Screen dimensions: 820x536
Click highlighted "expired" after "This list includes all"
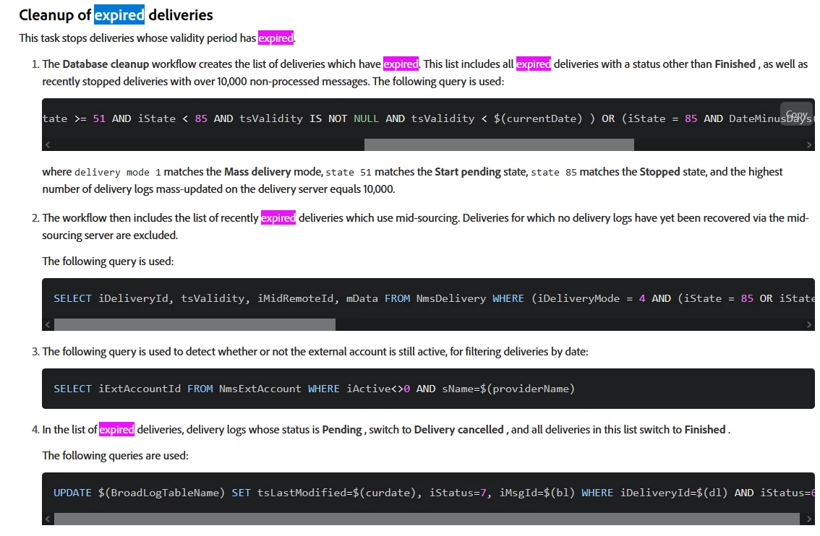click(534, 64)
